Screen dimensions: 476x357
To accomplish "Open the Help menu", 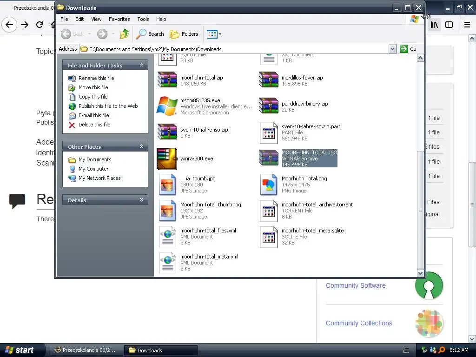I will 161,19.
